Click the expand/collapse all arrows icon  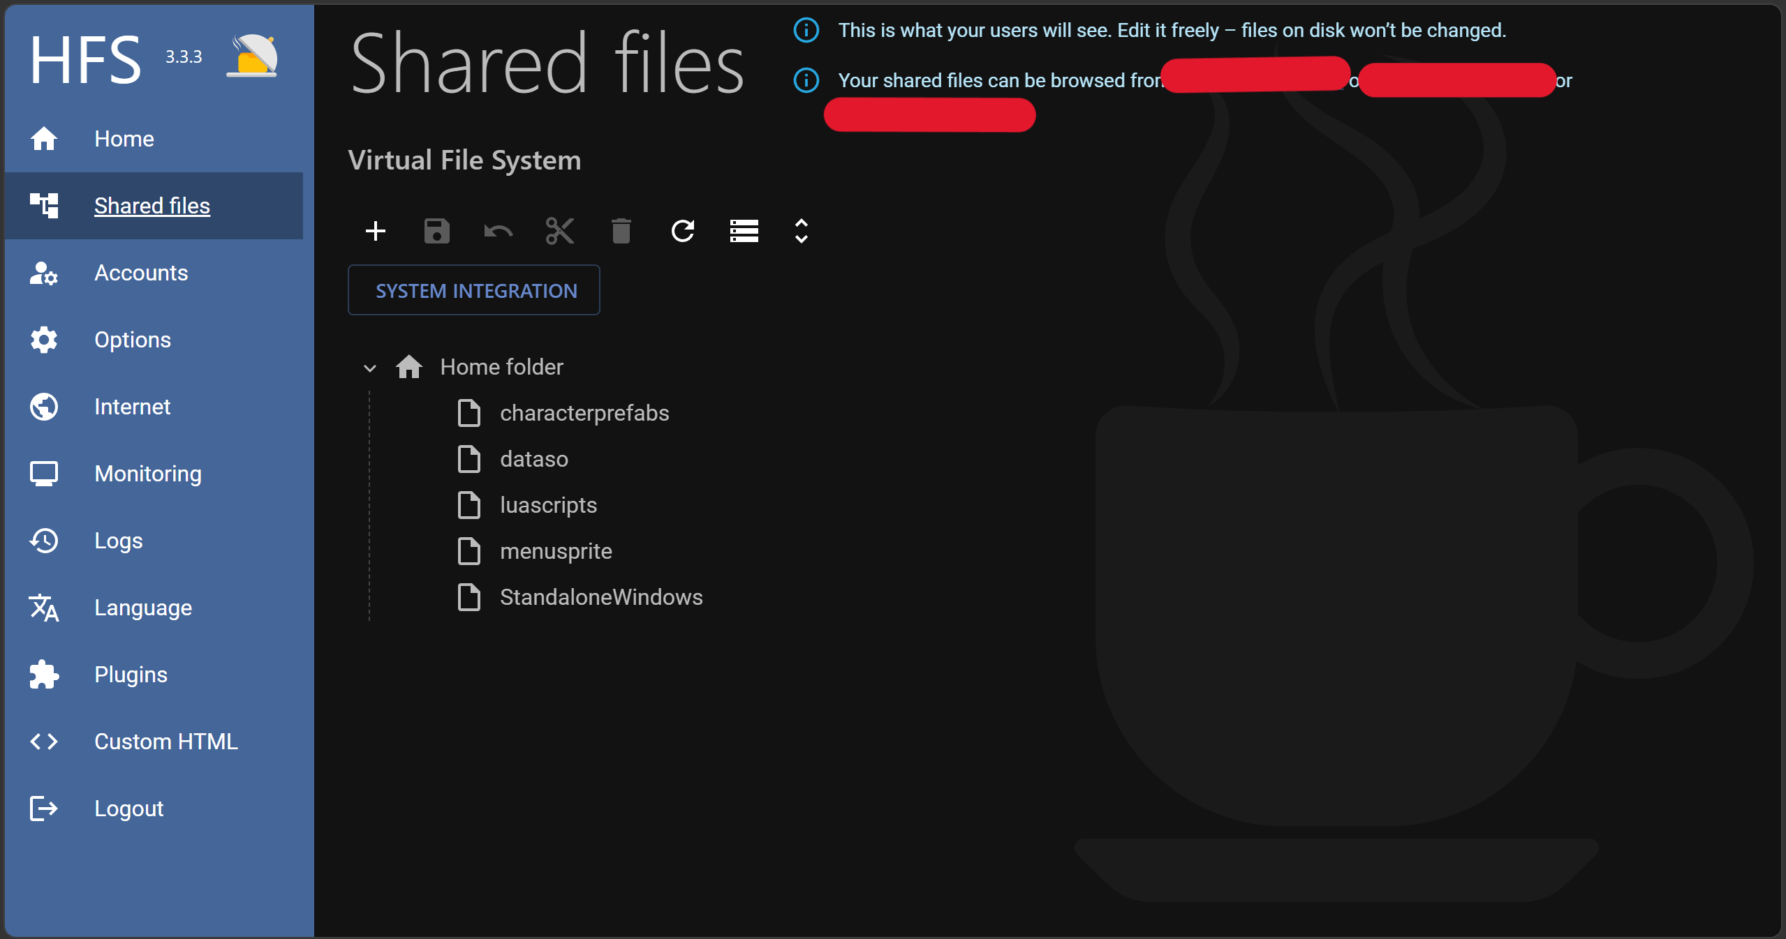tap(802, 231)
